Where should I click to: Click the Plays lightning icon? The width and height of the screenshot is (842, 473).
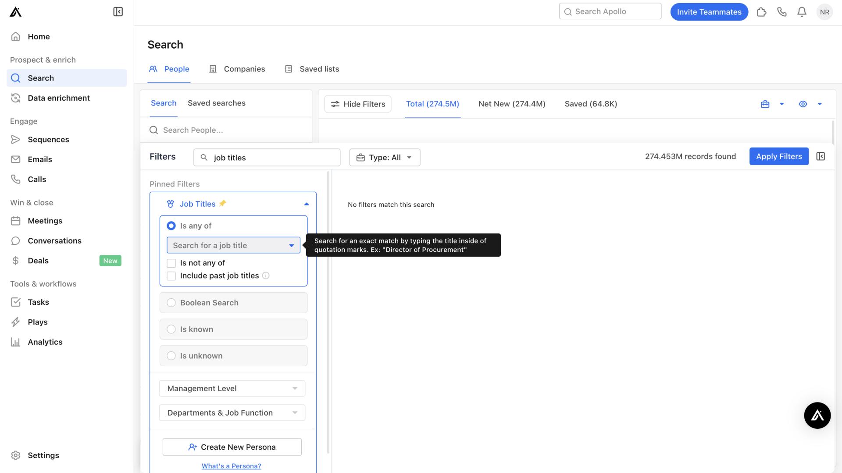[16, 322]
